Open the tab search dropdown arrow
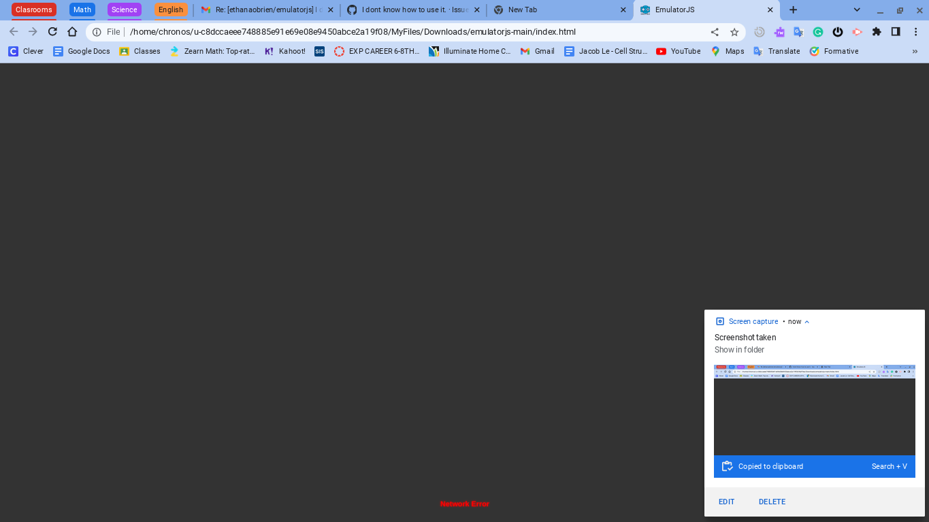 (856, 10)
